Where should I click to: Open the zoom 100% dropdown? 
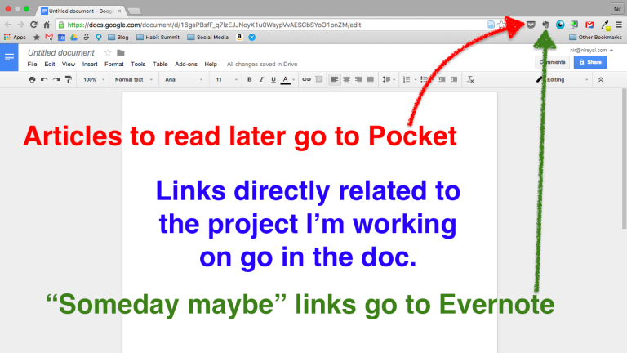[94, 79]
